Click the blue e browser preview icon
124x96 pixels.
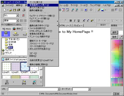click(x=86, y=10)
